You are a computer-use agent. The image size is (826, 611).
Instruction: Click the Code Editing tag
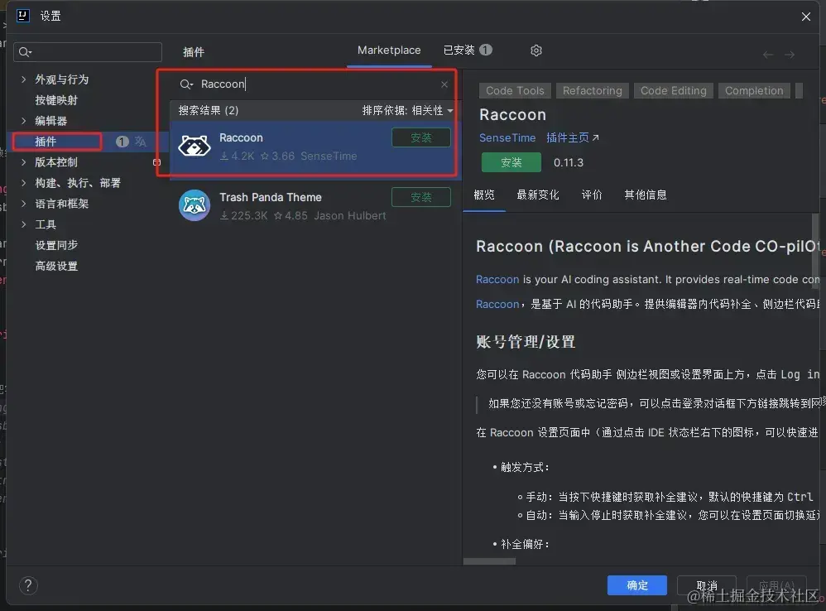673,91
